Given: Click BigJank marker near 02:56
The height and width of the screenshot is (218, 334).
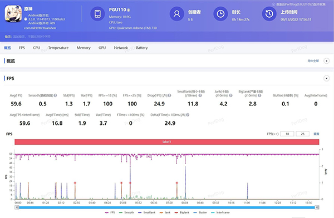Looking at the screenshot, I should point(75,182).
